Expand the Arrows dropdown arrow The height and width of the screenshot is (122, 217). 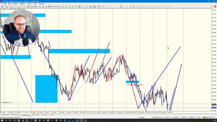(x=142, y=6)
